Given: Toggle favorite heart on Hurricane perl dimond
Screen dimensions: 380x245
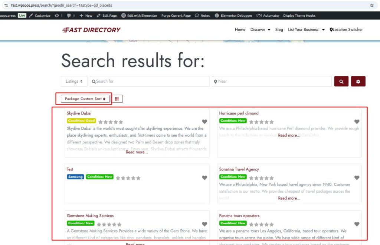Looking at the screenshot, I should point(357,122).
